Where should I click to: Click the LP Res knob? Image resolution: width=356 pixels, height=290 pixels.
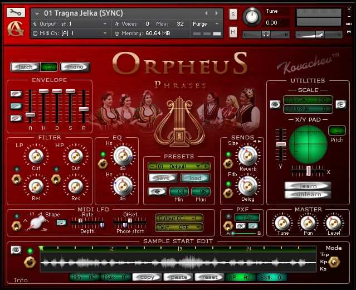point(36,186)
